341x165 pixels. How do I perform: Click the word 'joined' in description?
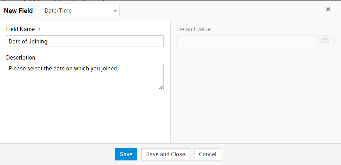[109, 69]
